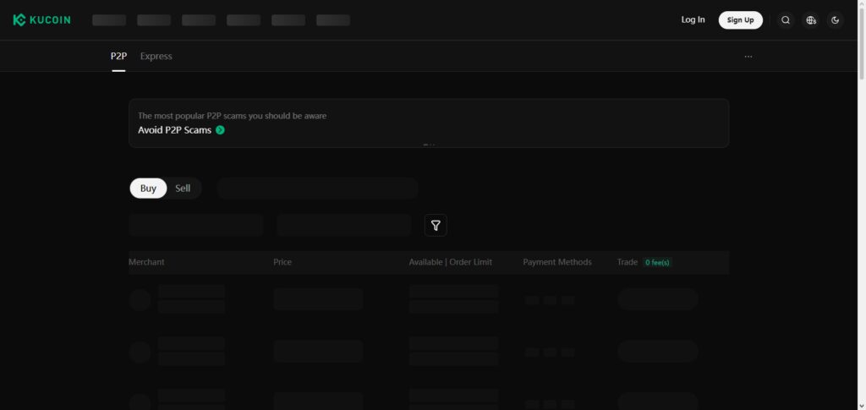Click the Sign Up button
Viewport: 866px width, 410px height.
pyautogui.click(x=740, y=19)
